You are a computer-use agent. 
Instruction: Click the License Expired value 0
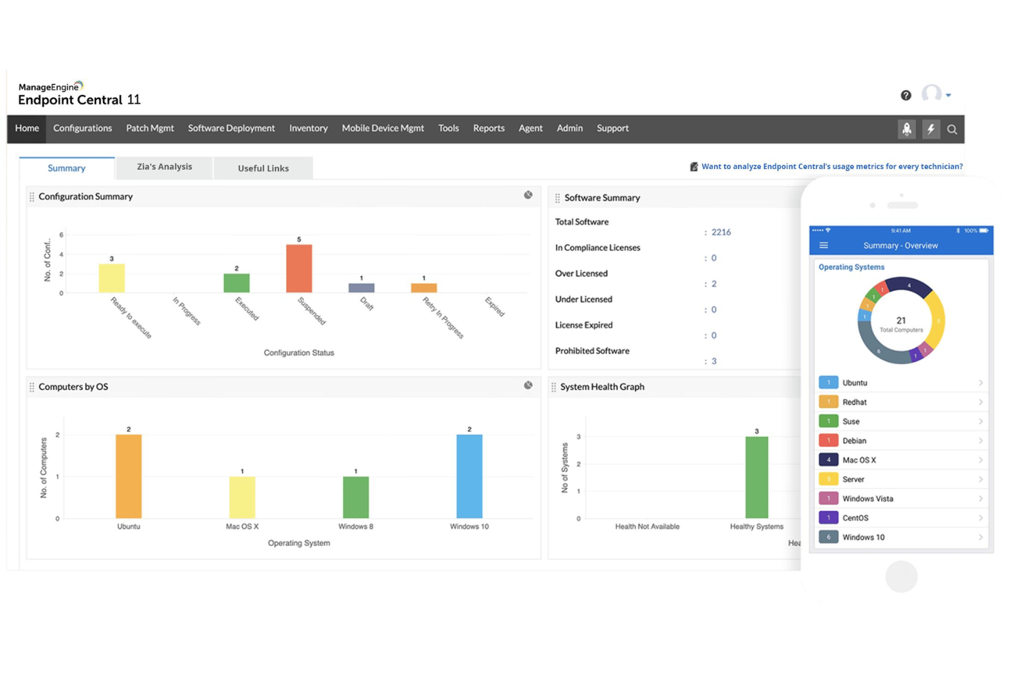point(714,336)
